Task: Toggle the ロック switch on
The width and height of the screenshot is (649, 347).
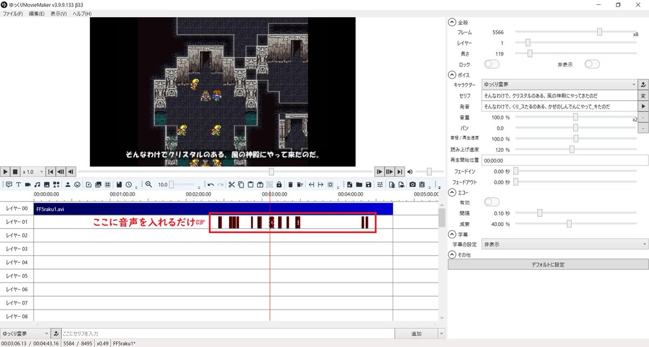Action: point(492,64)
